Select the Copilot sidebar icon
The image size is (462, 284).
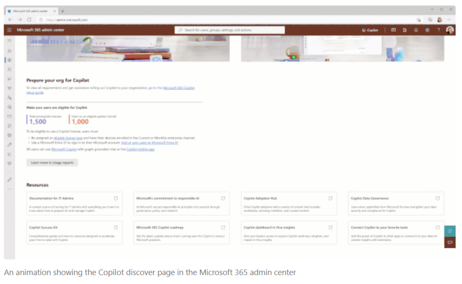[x=9, y=60]
